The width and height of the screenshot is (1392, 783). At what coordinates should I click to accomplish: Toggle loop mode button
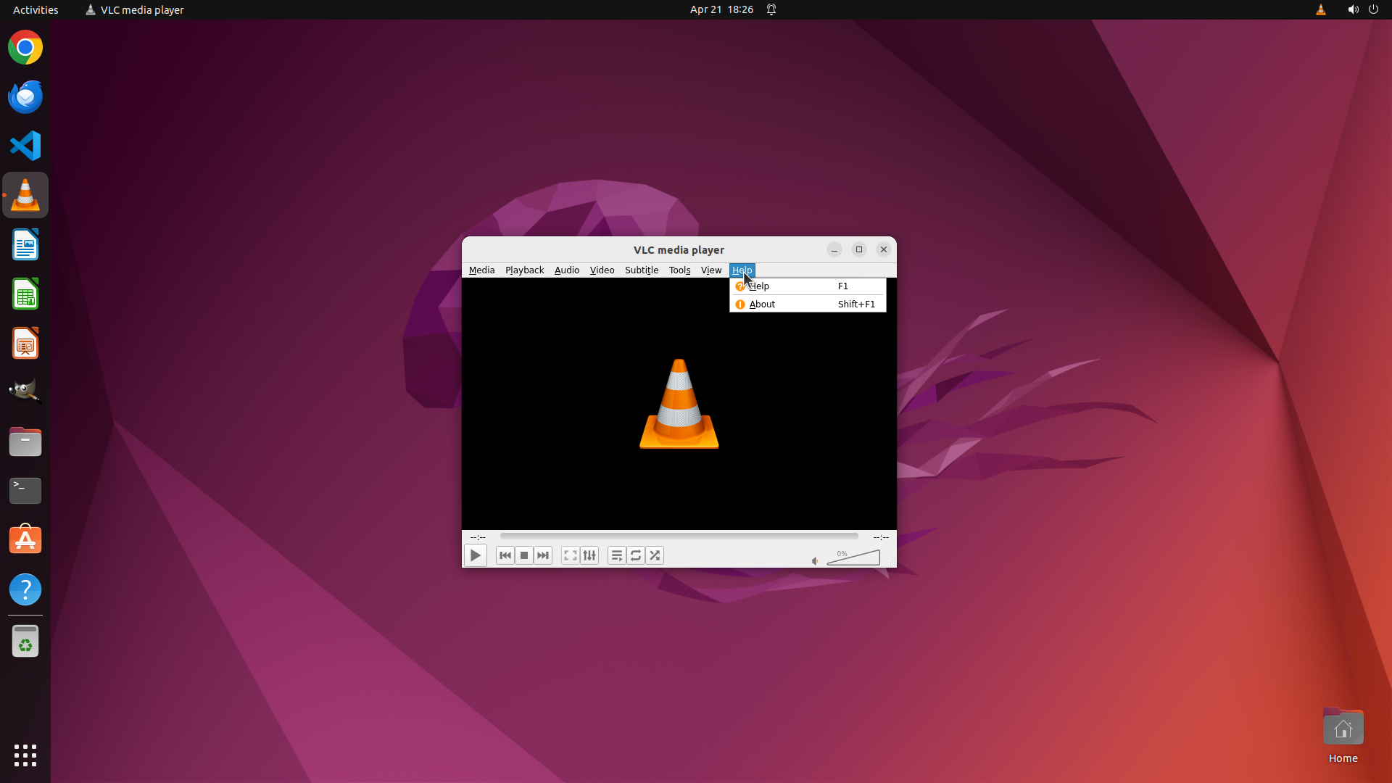(x=636, y=555)
